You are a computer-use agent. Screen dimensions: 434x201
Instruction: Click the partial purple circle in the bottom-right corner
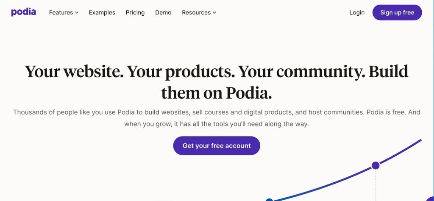431,198
